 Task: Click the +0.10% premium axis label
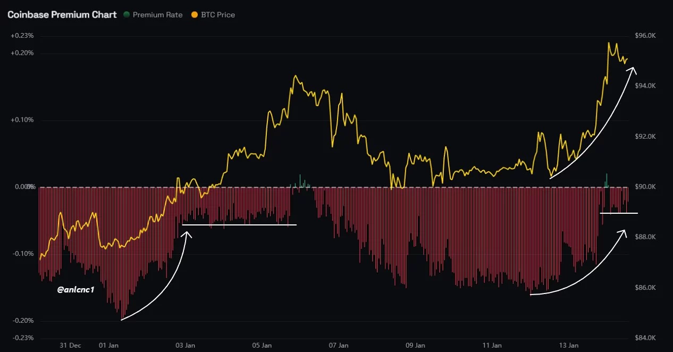click(22, 120)
